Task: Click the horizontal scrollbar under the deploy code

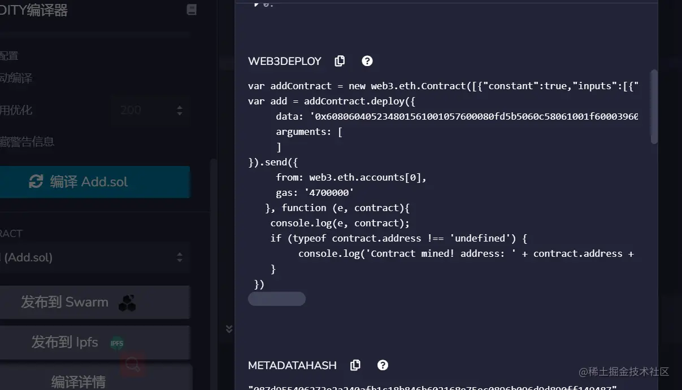Action: pyautogui.click(x=277, y=299)
